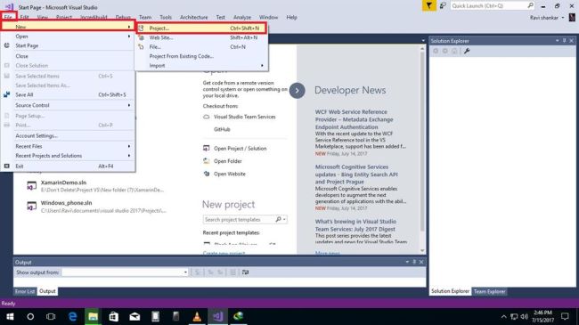Toggle word wrap icon in Output toolbar
579x325 pixels.
[x=245, y=272]
